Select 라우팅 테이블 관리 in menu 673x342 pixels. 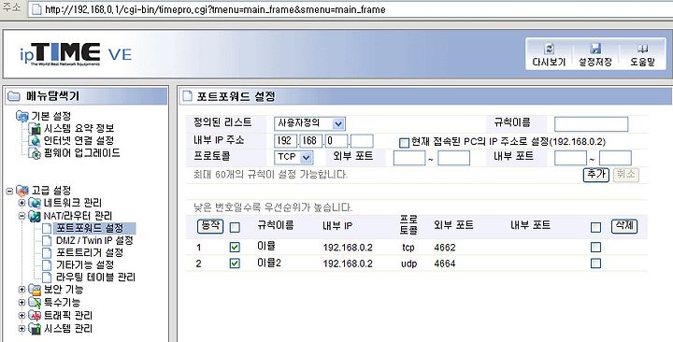click(x=95, y=278)
